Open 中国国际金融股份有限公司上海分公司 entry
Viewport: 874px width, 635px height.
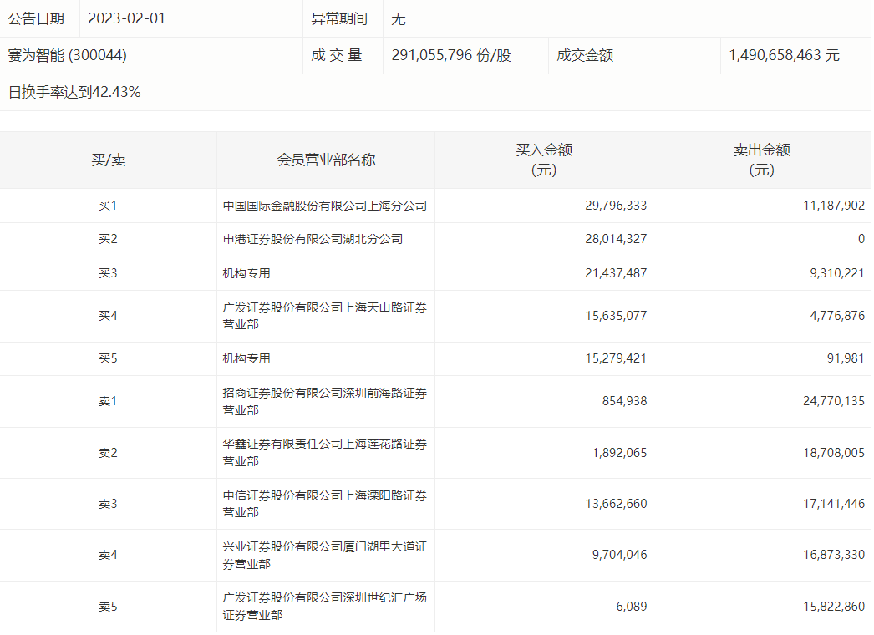[x=325, y=206]
